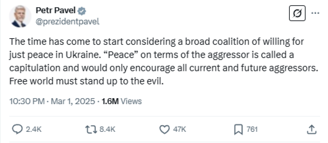This screenshot has width=328, height=143.
Task: Like the post with the heart icon
Action: (164, 129)
